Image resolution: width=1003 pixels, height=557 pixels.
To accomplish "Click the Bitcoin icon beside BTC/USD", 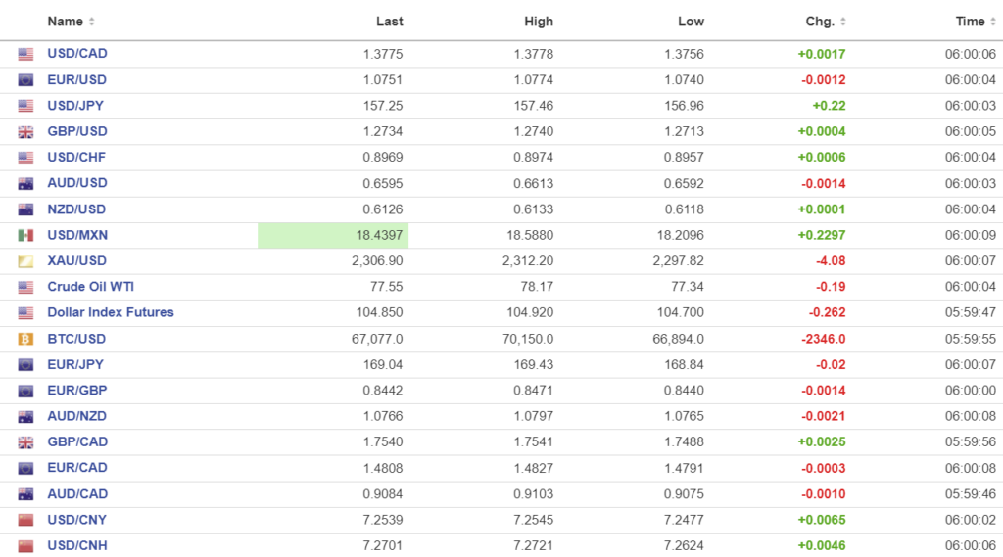I will pos(25,339).
